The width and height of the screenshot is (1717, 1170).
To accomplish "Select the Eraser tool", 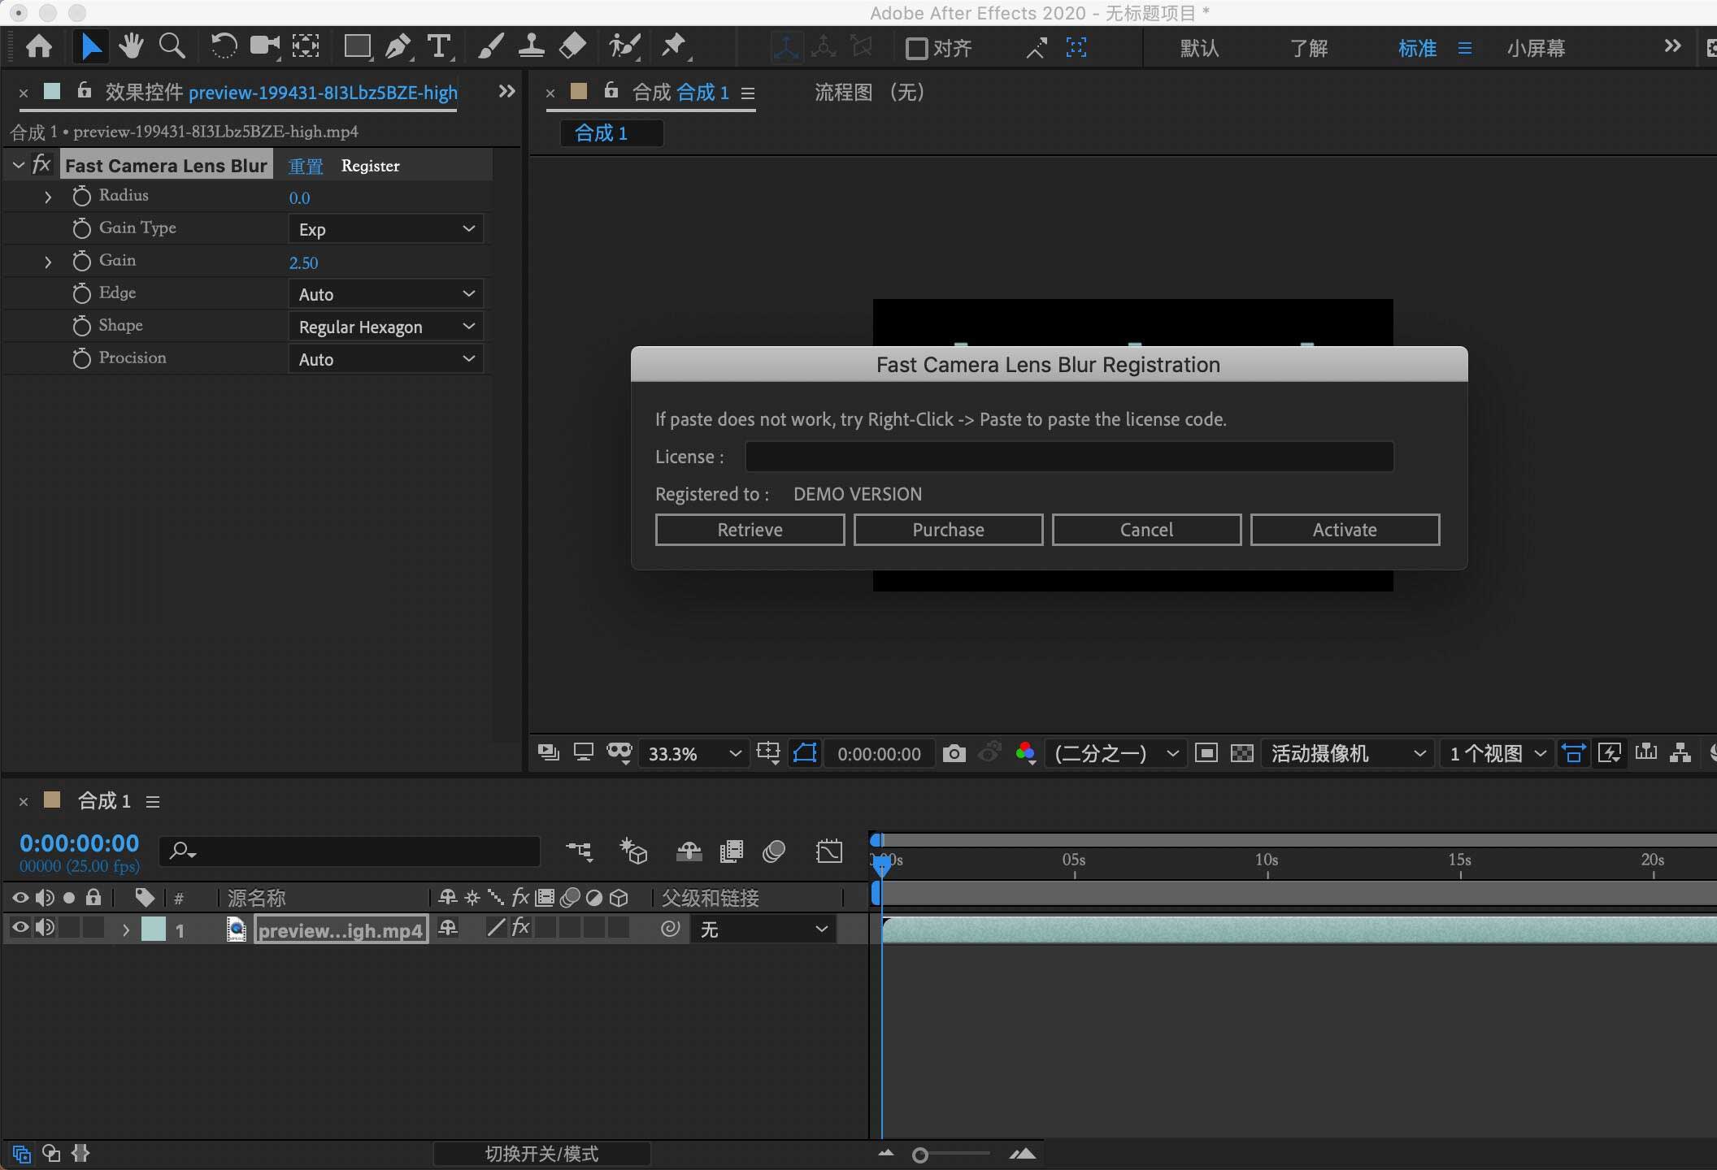I will (573, 46).
